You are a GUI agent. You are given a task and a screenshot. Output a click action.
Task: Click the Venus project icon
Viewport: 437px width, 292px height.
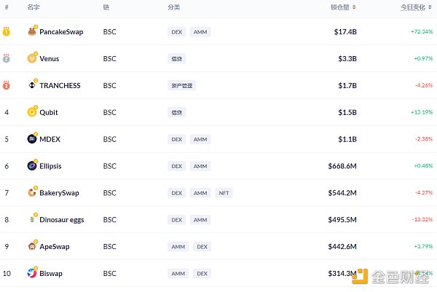(32, 58)
